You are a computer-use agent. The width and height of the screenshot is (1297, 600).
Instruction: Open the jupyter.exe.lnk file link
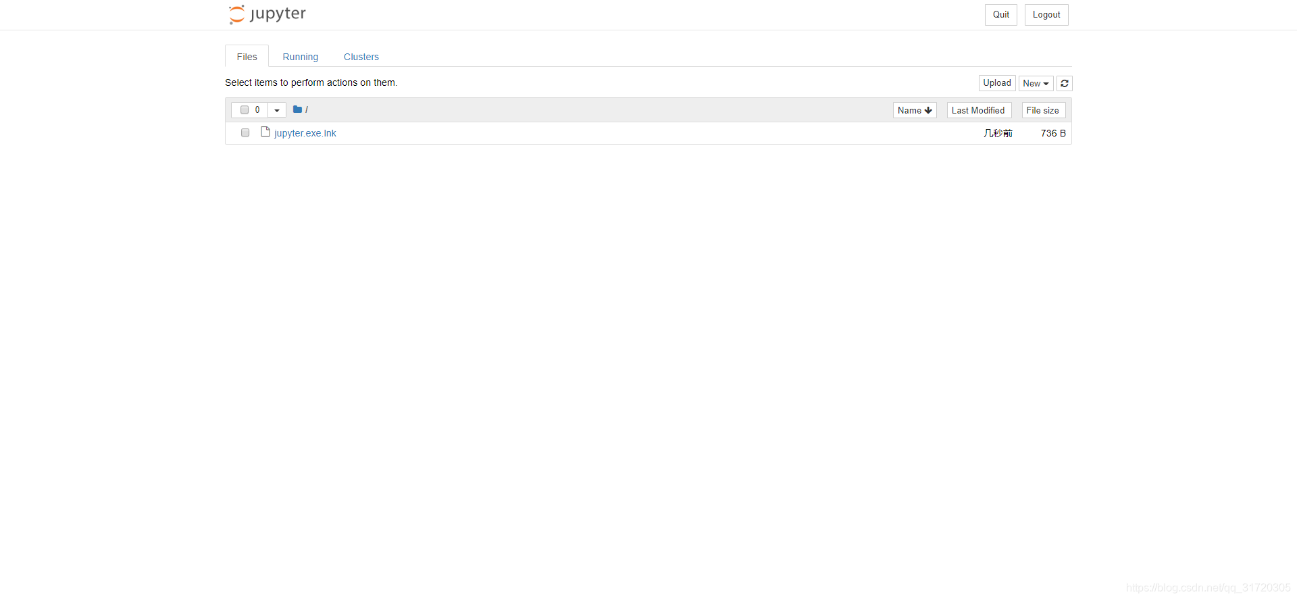(x=305, y=133)
